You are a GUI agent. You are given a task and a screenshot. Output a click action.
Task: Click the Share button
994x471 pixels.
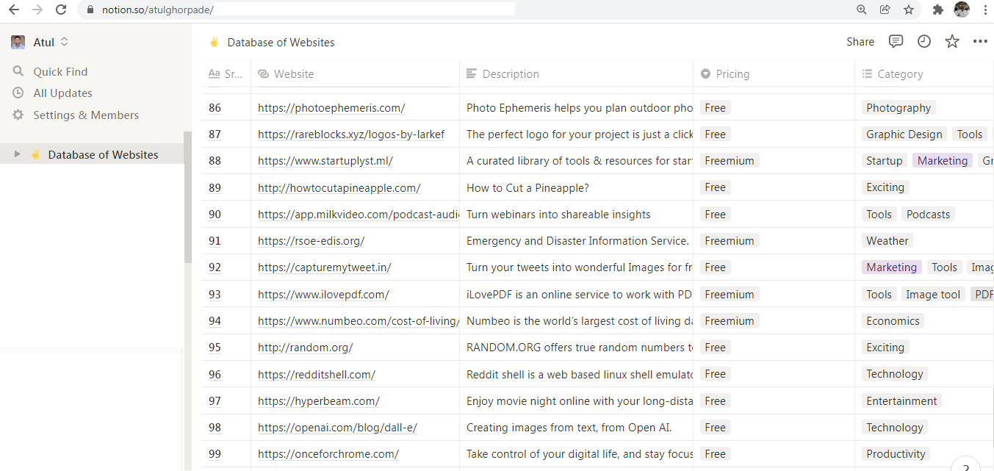[x=860, y=42]
